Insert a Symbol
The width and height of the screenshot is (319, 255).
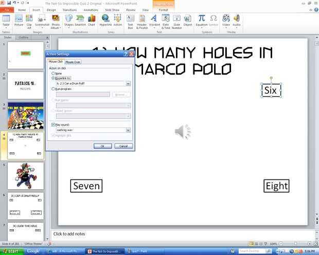coord(214,21)
